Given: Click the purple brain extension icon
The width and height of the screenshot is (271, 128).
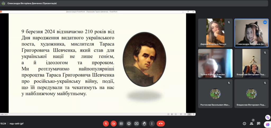Looking at the screenshot, I should [268, 124].
